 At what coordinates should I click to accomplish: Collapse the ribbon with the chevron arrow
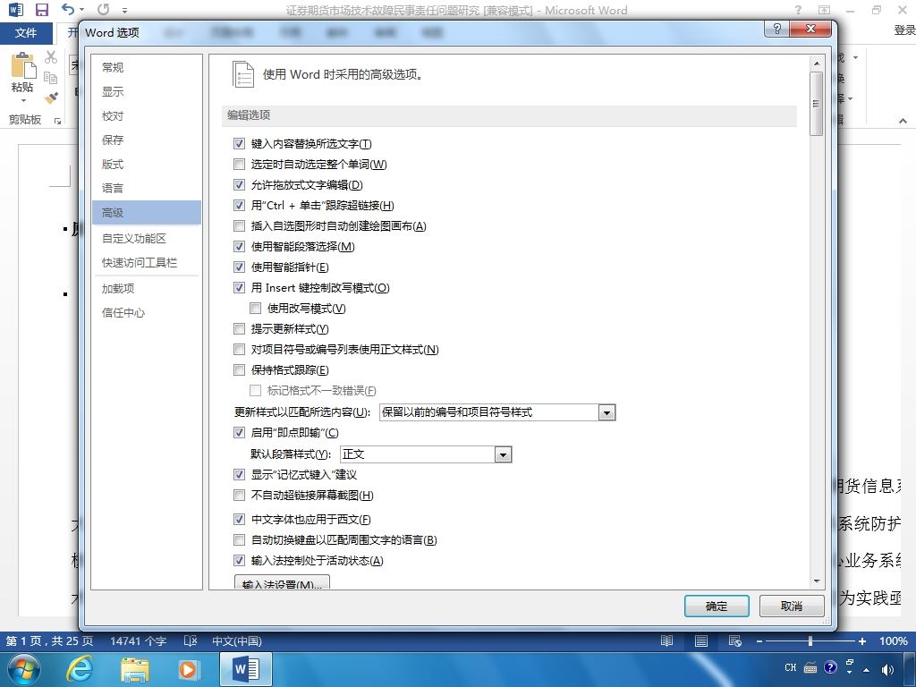pyautogui.click(x=903, y=121)
